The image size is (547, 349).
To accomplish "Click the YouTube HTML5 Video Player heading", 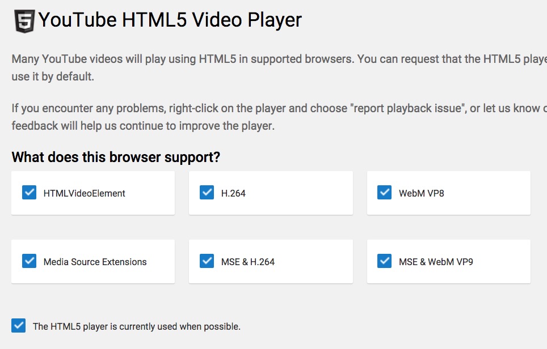I will (169, 19).
